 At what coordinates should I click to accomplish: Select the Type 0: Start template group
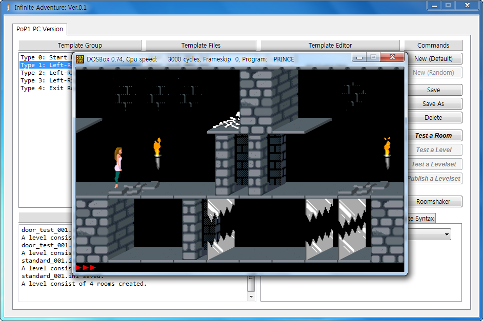pyautogui.click(x=46, y=57)
